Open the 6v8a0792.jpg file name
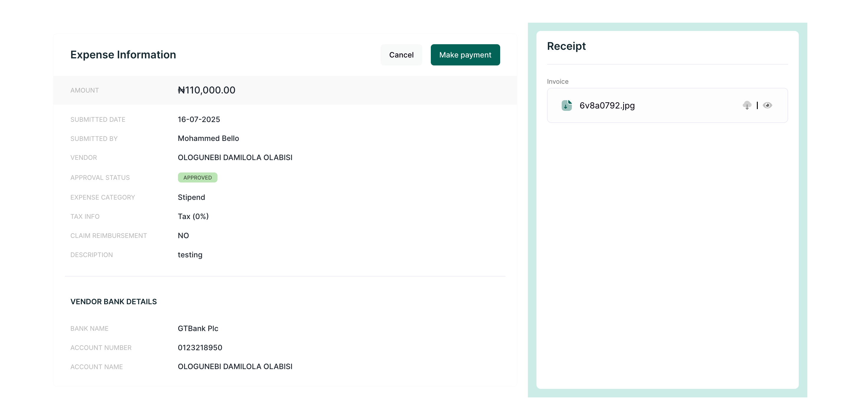This screenshot has height=403, width=846. [607, 106]
